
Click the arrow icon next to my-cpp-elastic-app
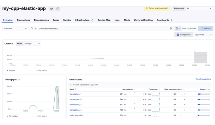52,9
